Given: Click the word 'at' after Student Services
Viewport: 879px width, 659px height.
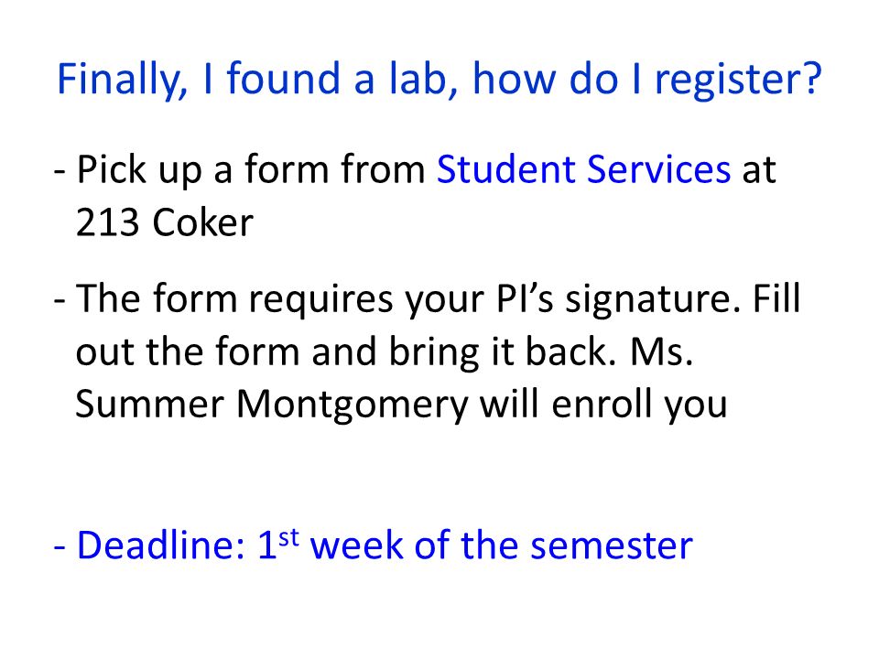Looking at the screenshot, I should [x=759, y=170].
